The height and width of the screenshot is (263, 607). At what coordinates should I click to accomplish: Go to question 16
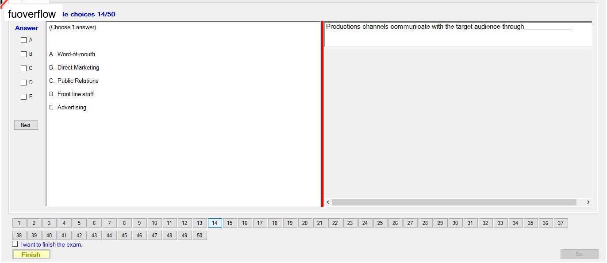245,223
